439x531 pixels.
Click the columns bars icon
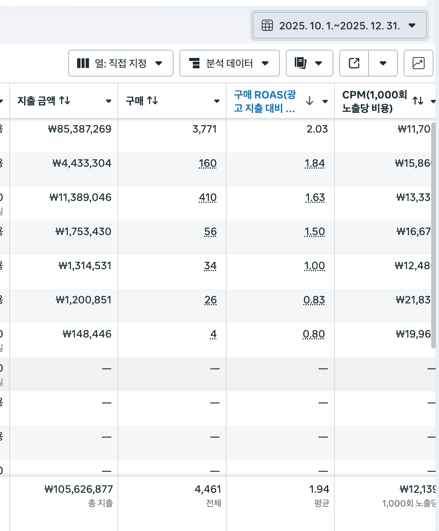click(83, 63)
